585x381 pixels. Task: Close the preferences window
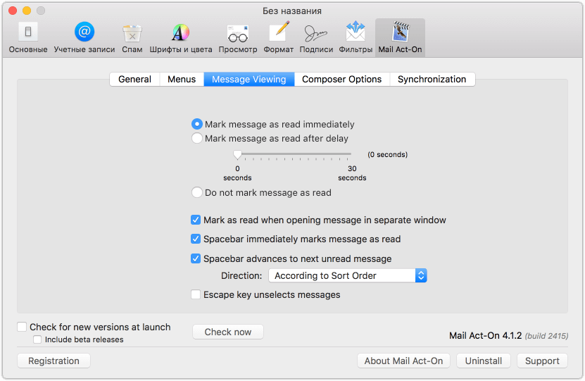[13, 11]
